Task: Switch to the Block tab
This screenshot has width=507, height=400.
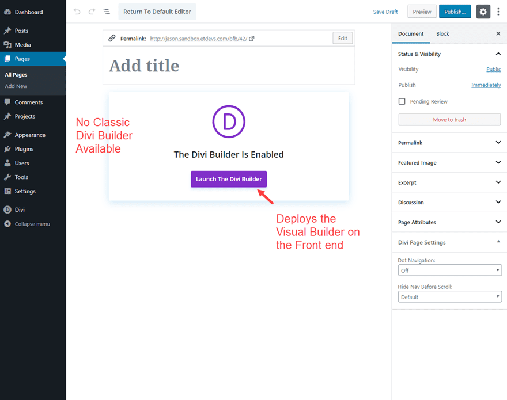Action: [x=442, y=33]
